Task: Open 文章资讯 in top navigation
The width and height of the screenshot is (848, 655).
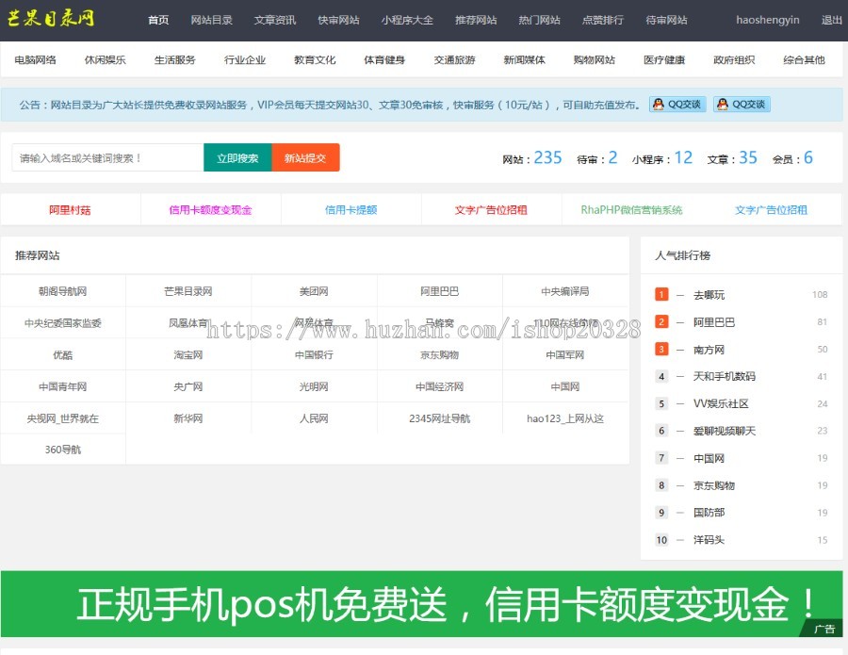Action: tap(275, 20)
